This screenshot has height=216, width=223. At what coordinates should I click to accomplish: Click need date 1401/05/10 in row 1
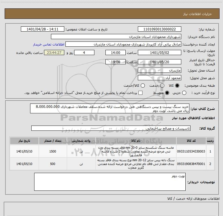(x=24, y=151)
